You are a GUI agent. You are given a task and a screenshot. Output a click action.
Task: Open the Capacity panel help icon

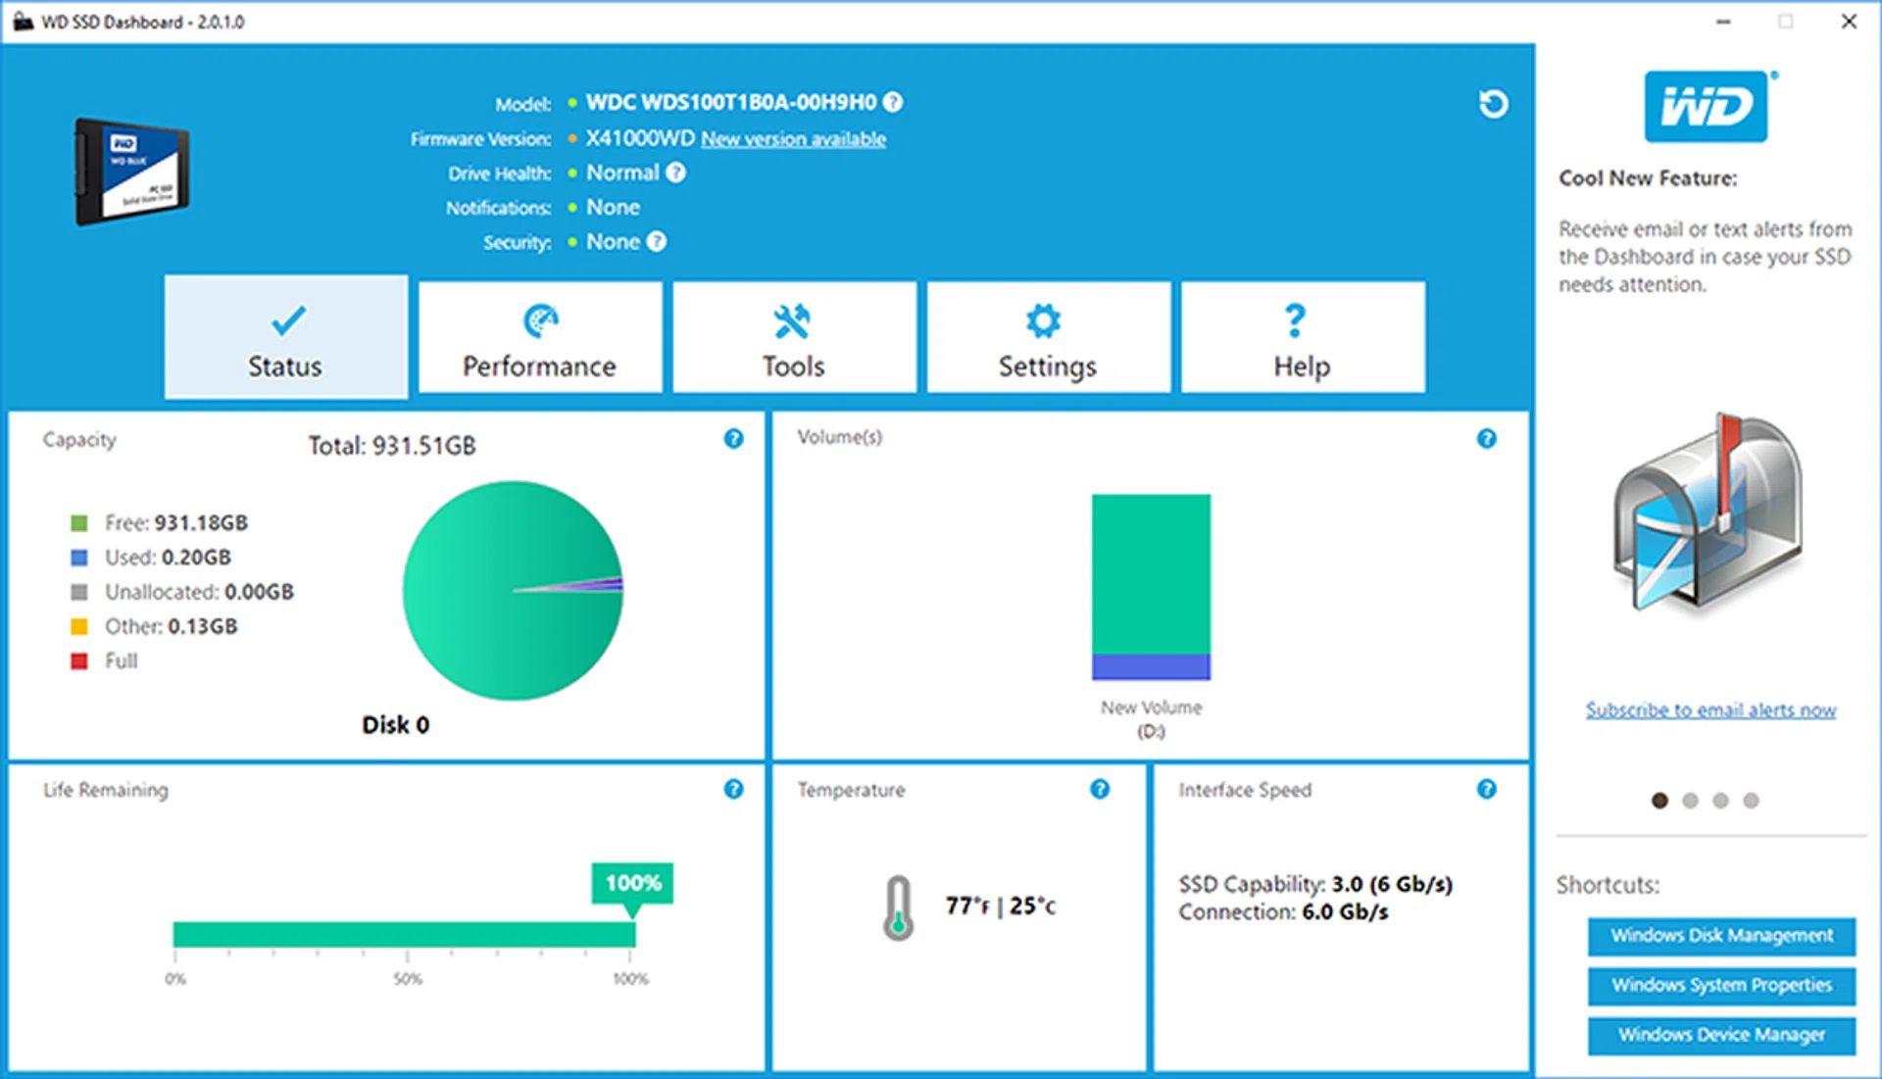[733, 439]
